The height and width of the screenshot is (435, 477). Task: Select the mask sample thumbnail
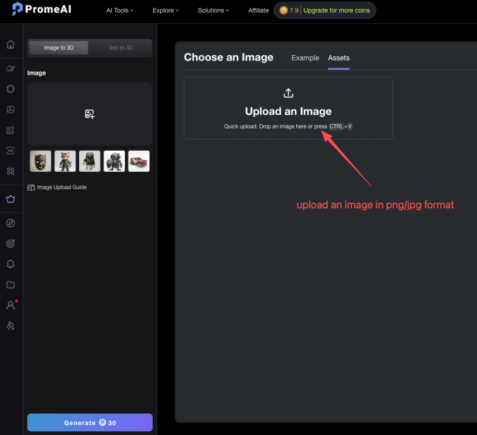pos(41,161)
